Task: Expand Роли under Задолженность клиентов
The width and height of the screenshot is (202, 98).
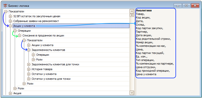Action: 33,60
